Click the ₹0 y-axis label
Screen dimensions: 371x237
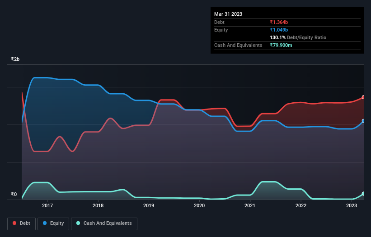point(14,194)
